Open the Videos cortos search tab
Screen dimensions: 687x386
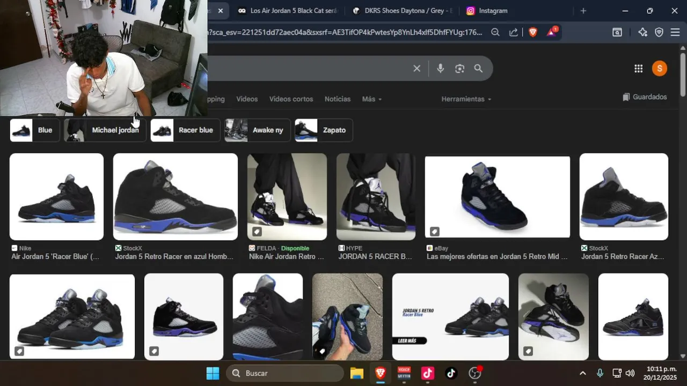click(x=291, y=99)
